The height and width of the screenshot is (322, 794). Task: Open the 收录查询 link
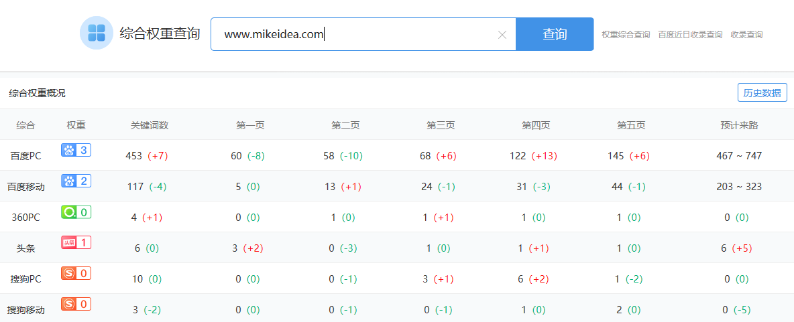click(746, 35)
